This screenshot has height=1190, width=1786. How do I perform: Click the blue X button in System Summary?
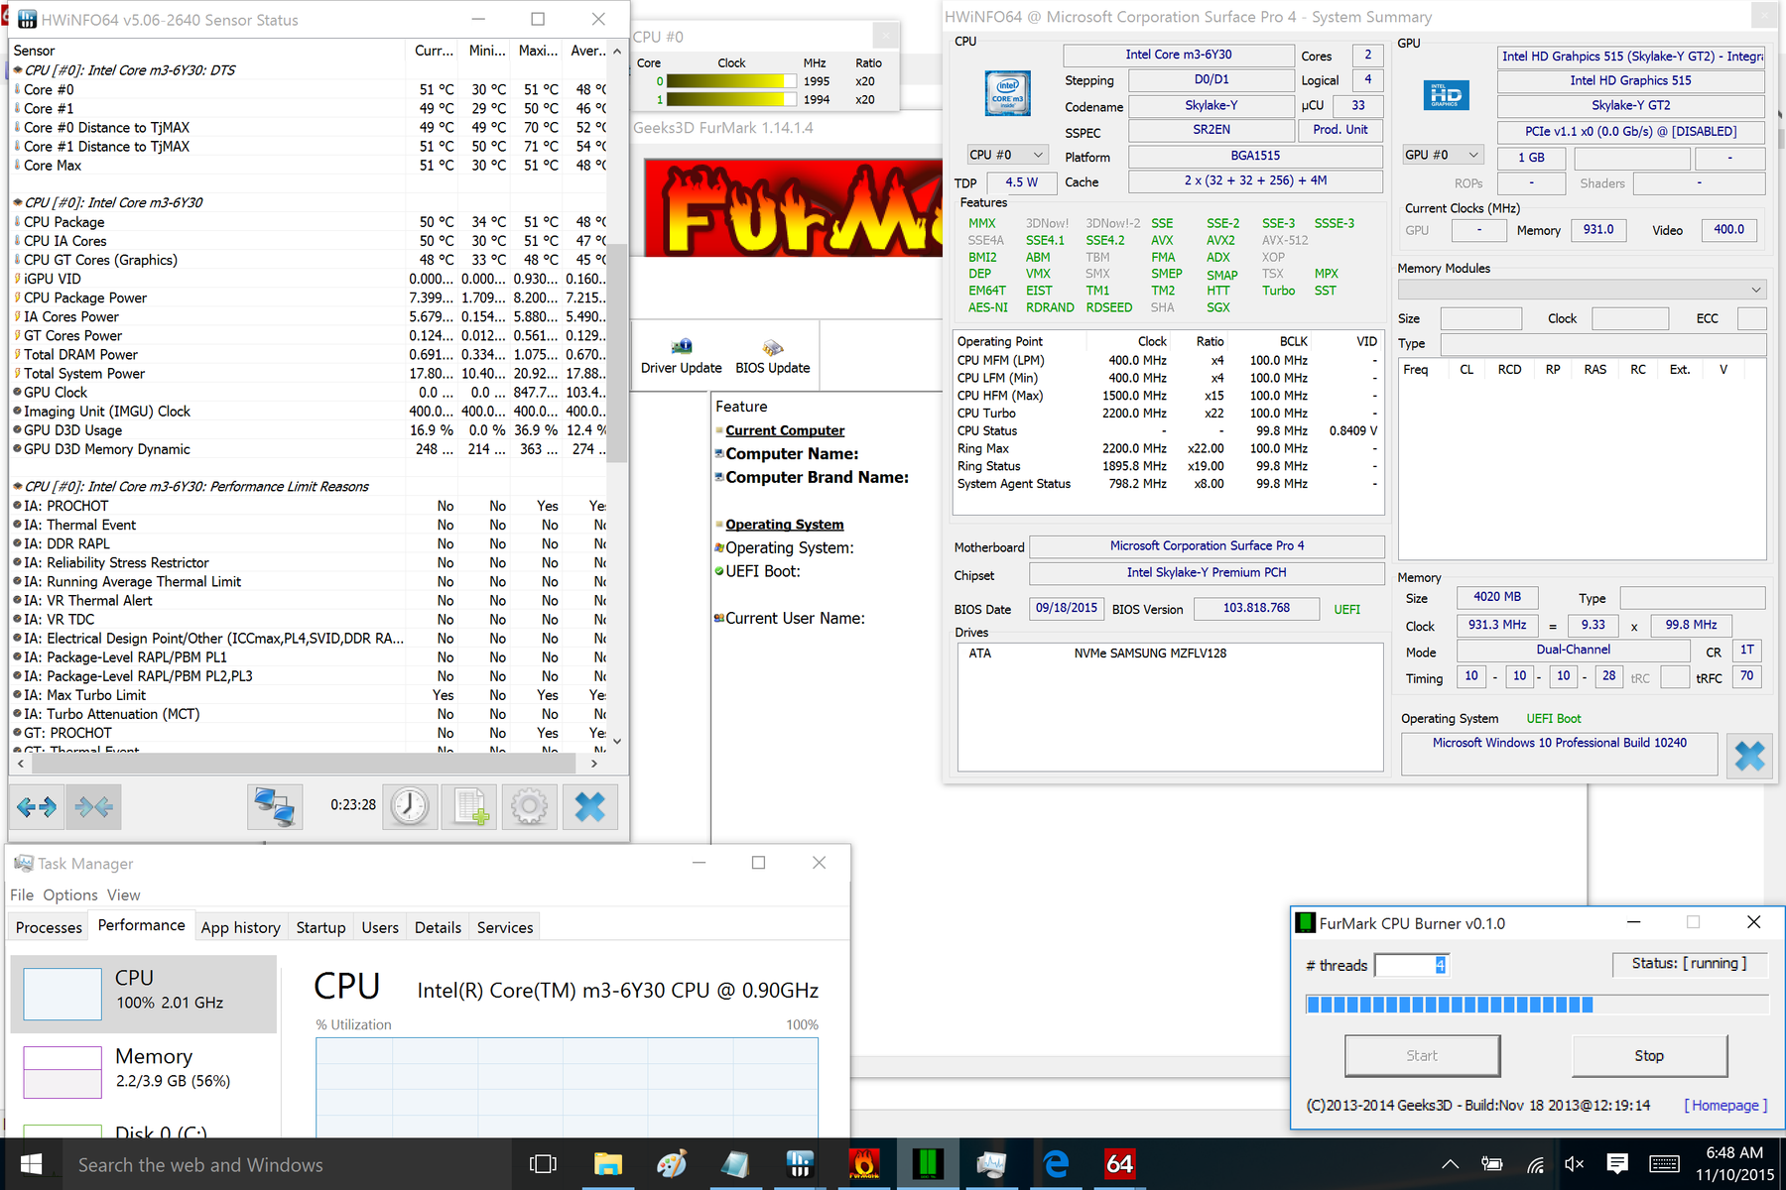[1749, 757]
